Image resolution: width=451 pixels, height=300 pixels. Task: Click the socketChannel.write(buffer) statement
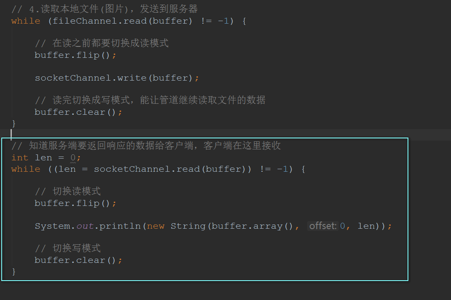(117, 78)
